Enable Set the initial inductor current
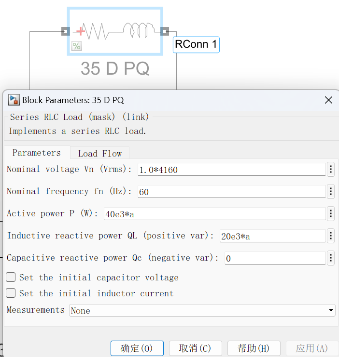This screenshot has width=339, height=357. tap(11, 293)
